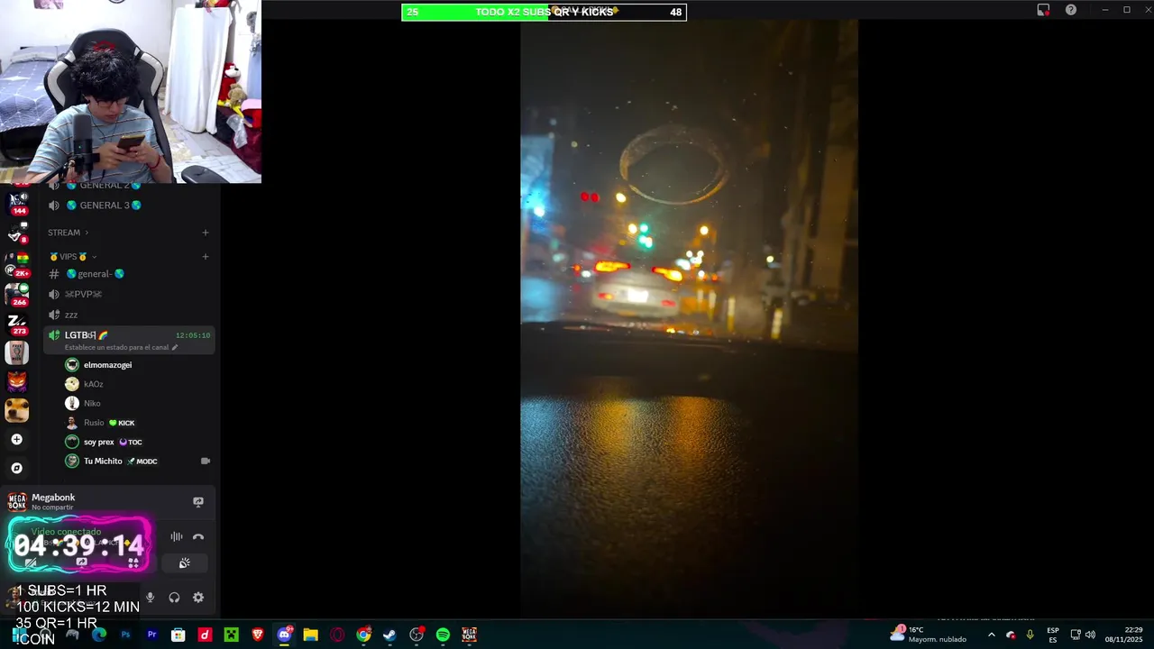Open Discover servers compass icon

click(x=17, y=468)
